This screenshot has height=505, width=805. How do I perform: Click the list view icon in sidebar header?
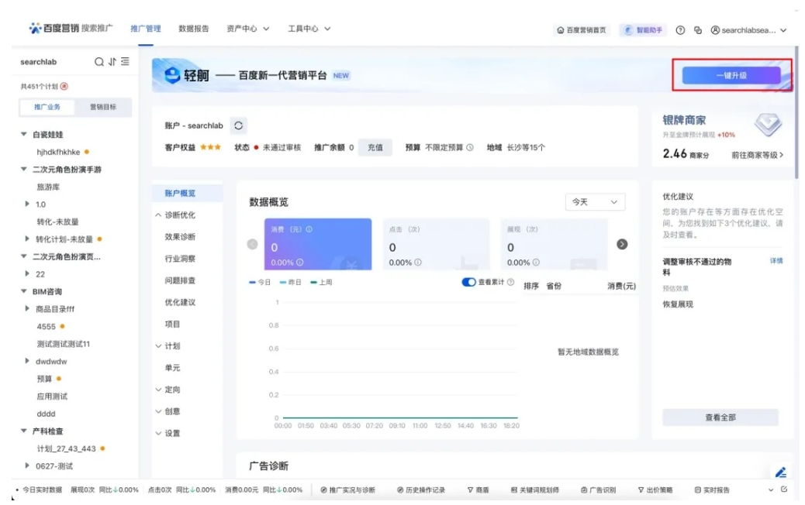click(126, 61)
